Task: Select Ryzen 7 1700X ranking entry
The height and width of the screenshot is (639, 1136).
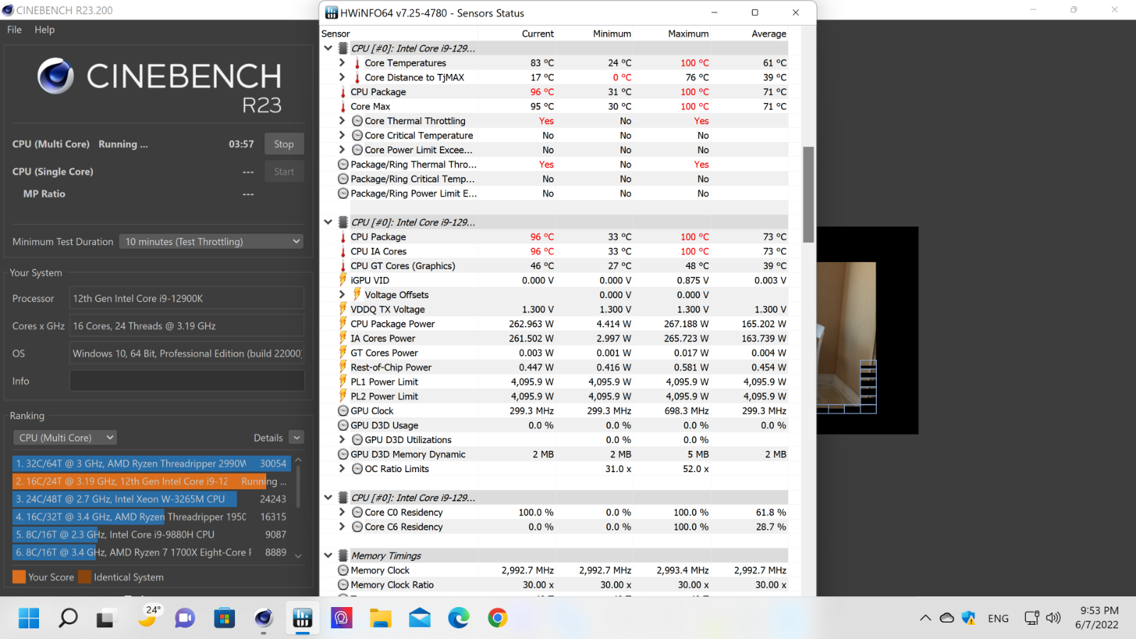Action: click(151, 552)
